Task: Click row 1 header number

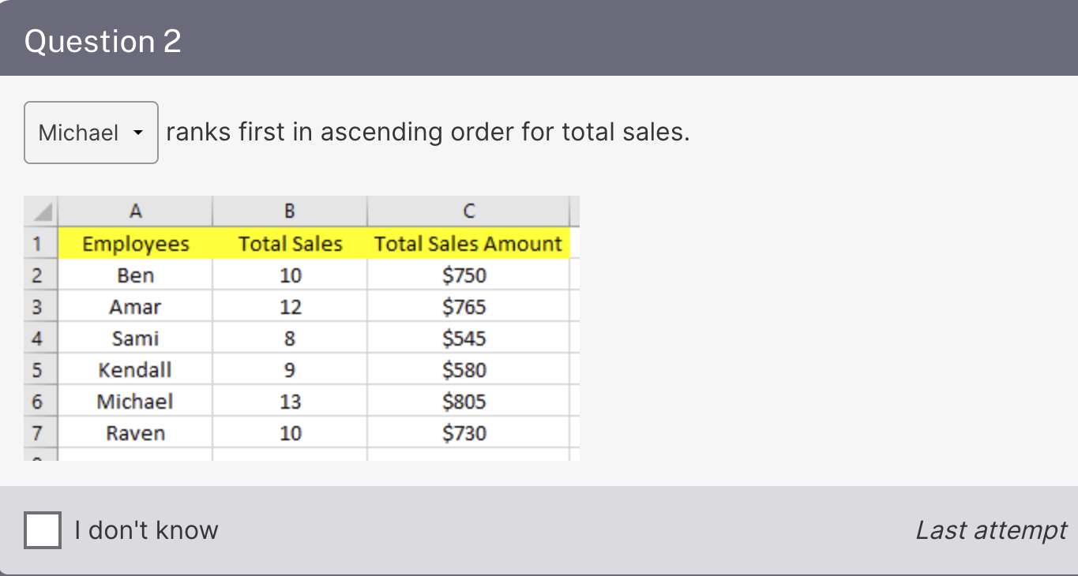Action: click(37, 244)
